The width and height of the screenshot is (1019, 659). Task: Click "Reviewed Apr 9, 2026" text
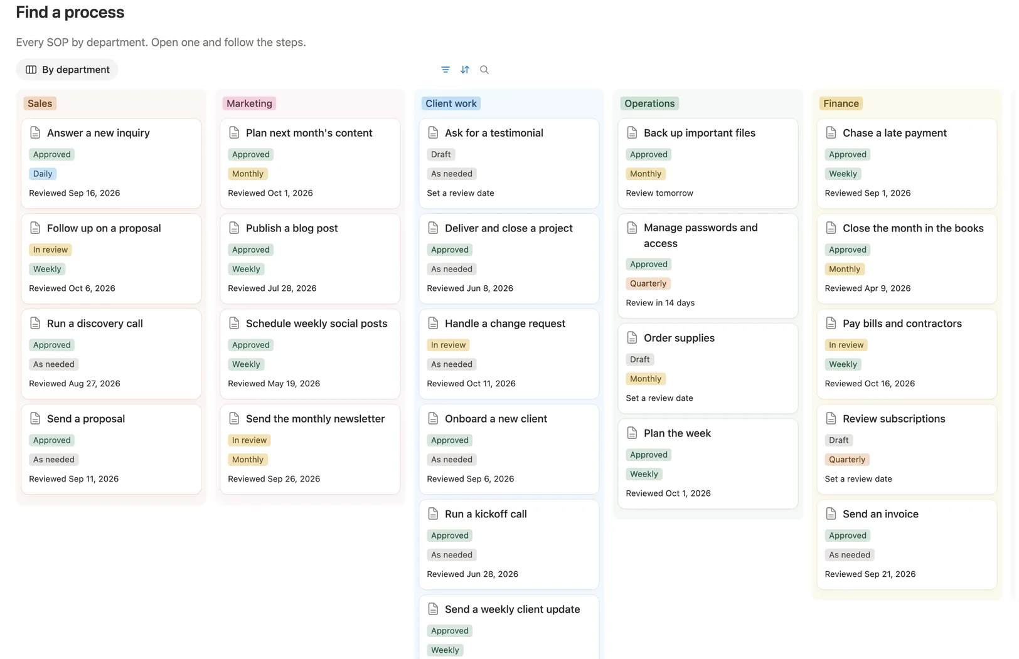tap(868, 288)
